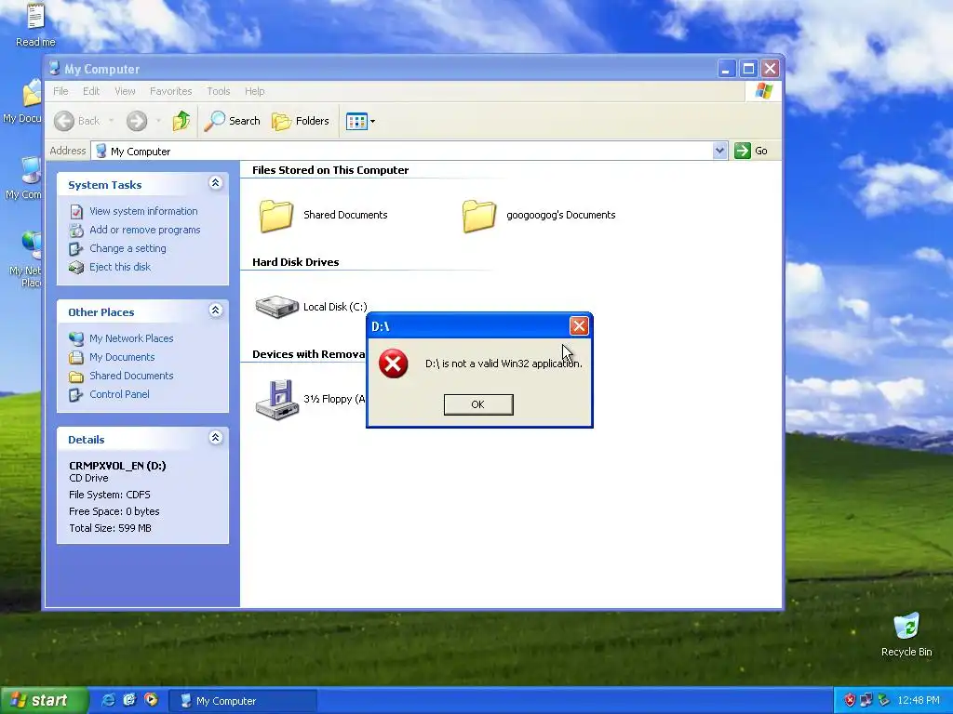Click the Files Stored on This Computer heading
Viewport: 953px width, 714px height.
coord(330,170)
